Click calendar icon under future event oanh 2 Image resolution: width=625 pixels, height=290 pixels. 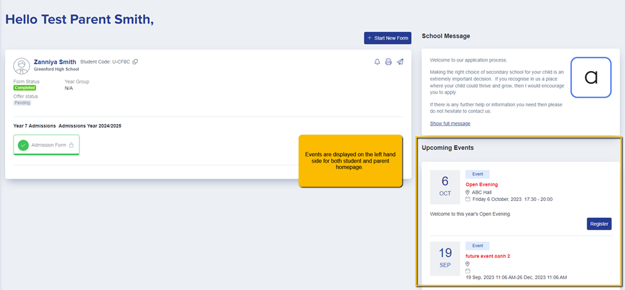point(467,271)
